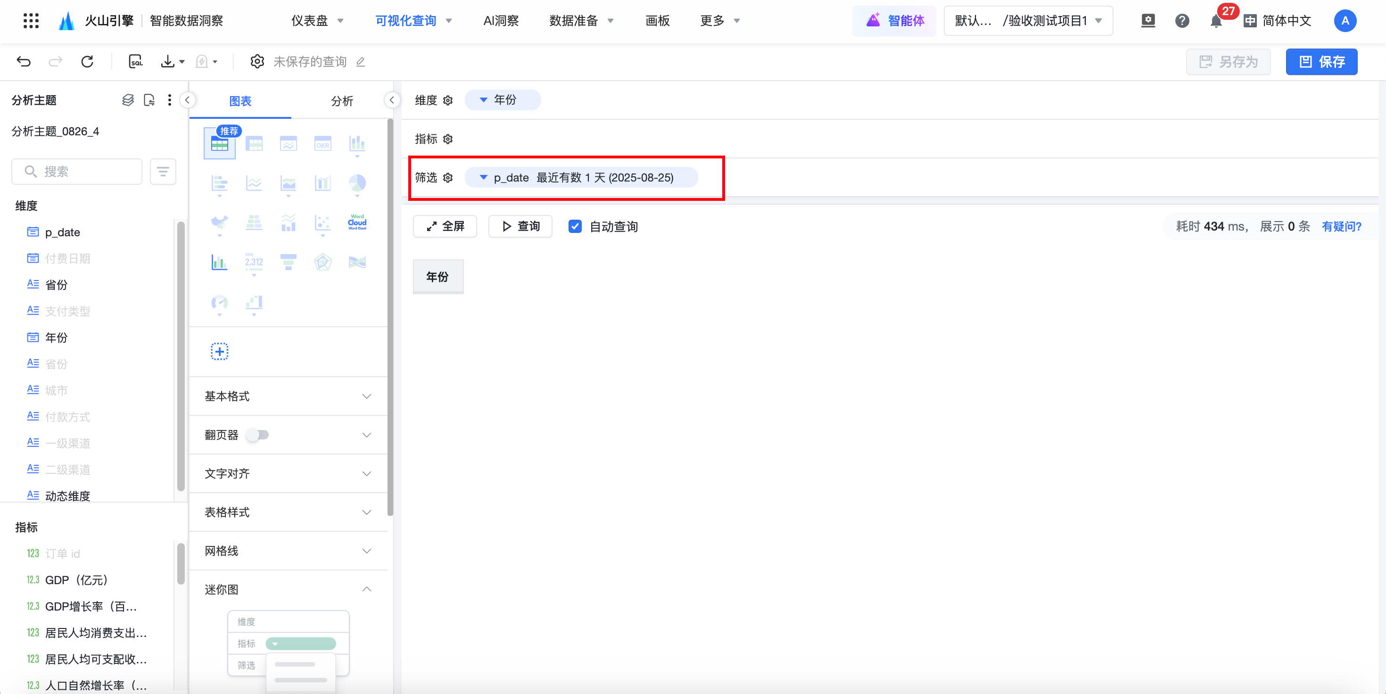The width and height of the screenshot is (1386, 694).
Task: Click the undo arrow icon
Action: tap(24, 62)
